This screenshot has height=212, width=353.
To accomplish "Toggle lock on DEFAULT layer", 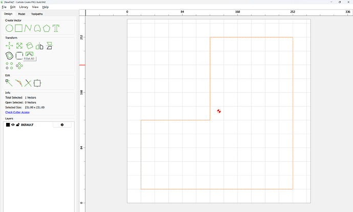I will [18, 124].
